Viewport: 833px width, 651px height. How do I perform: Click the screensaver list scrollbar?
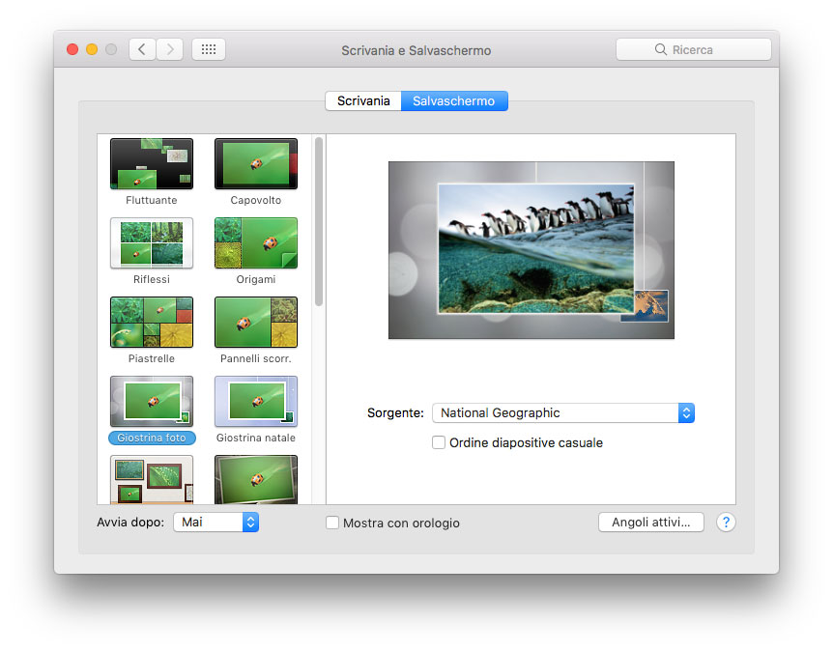pos(319,221)
